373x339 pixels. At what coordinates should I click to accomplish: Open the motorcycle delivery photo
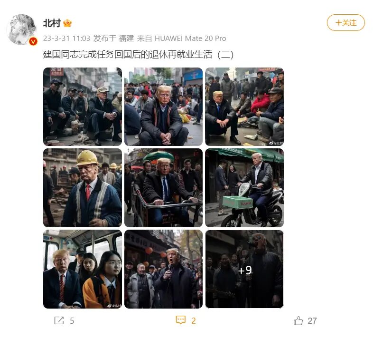[x=244, y=188]
